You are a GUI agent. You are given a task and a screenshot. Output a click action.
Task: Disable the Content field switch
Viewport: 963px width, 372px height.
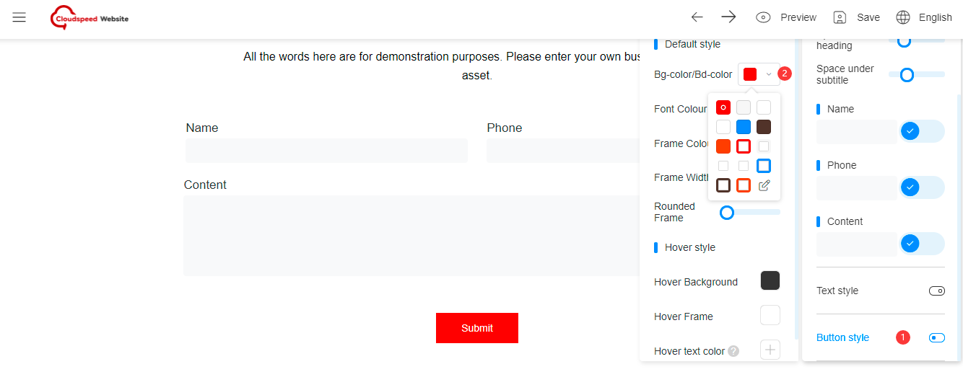coord(922,244)
